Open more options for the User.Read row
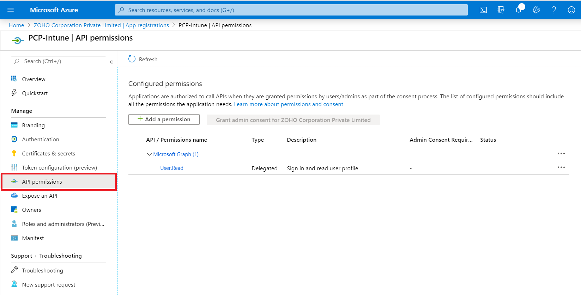This screenshot has width=581, height=295. (561, 167)
